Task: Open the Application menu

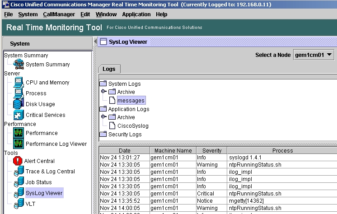Action: [136, 14]
